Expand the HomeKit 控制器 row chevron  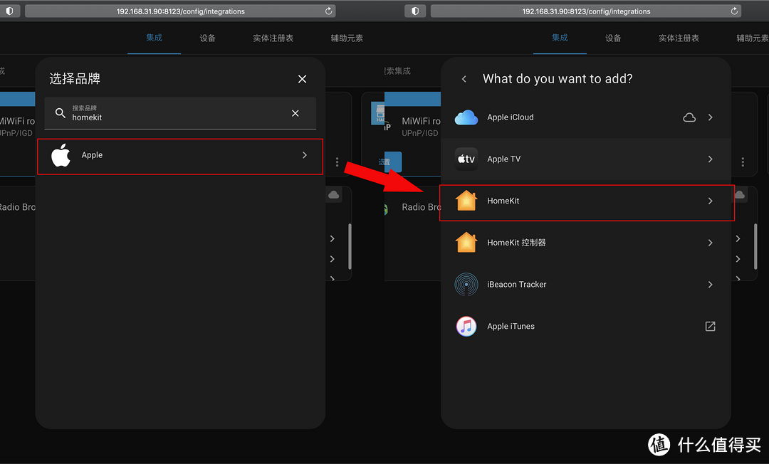click(x=710, y=242)
